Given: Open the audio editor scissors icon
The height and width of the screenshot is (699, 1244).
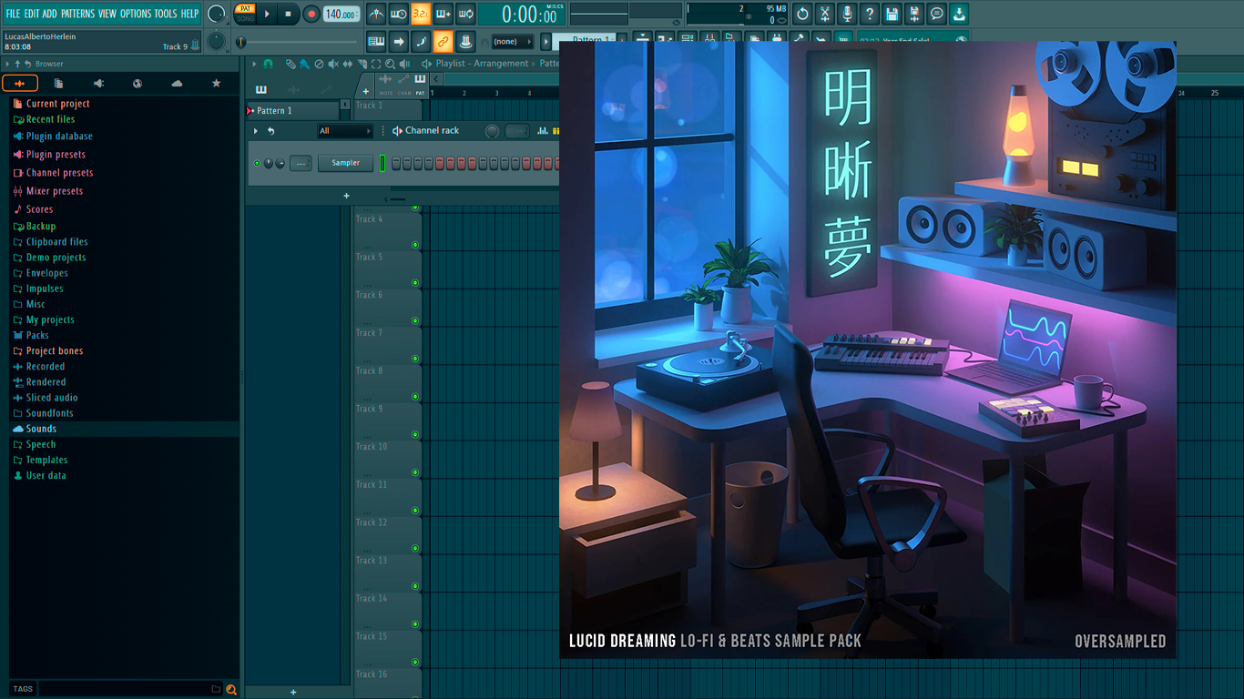Looking at the screenshot, I should (x=825, y=14).
